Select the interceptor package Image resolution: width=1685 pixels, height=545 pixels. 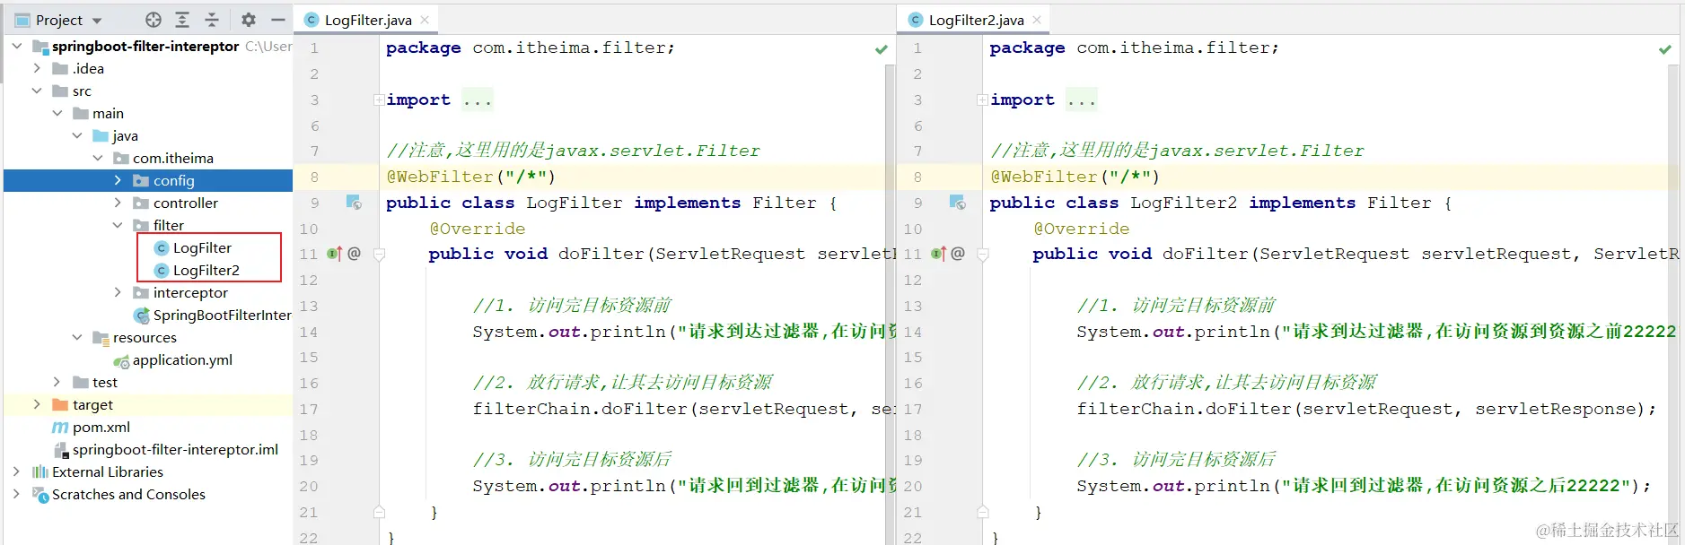(190, 292)
